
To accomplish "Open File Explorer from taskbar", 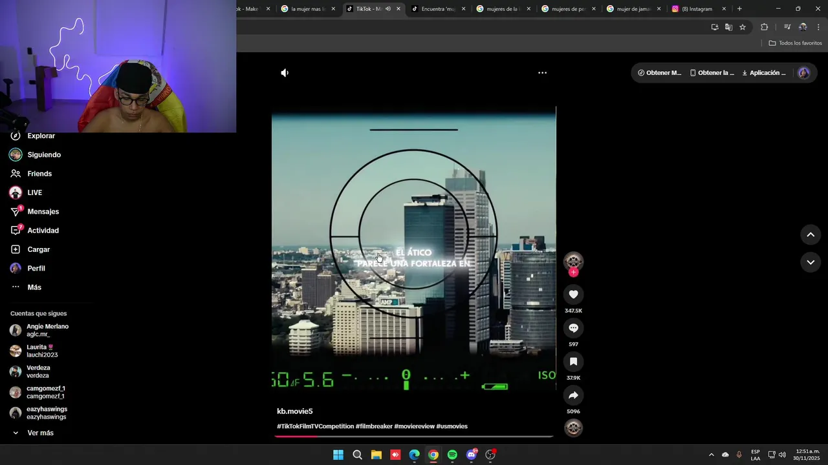I will click(x=376, y=455).
